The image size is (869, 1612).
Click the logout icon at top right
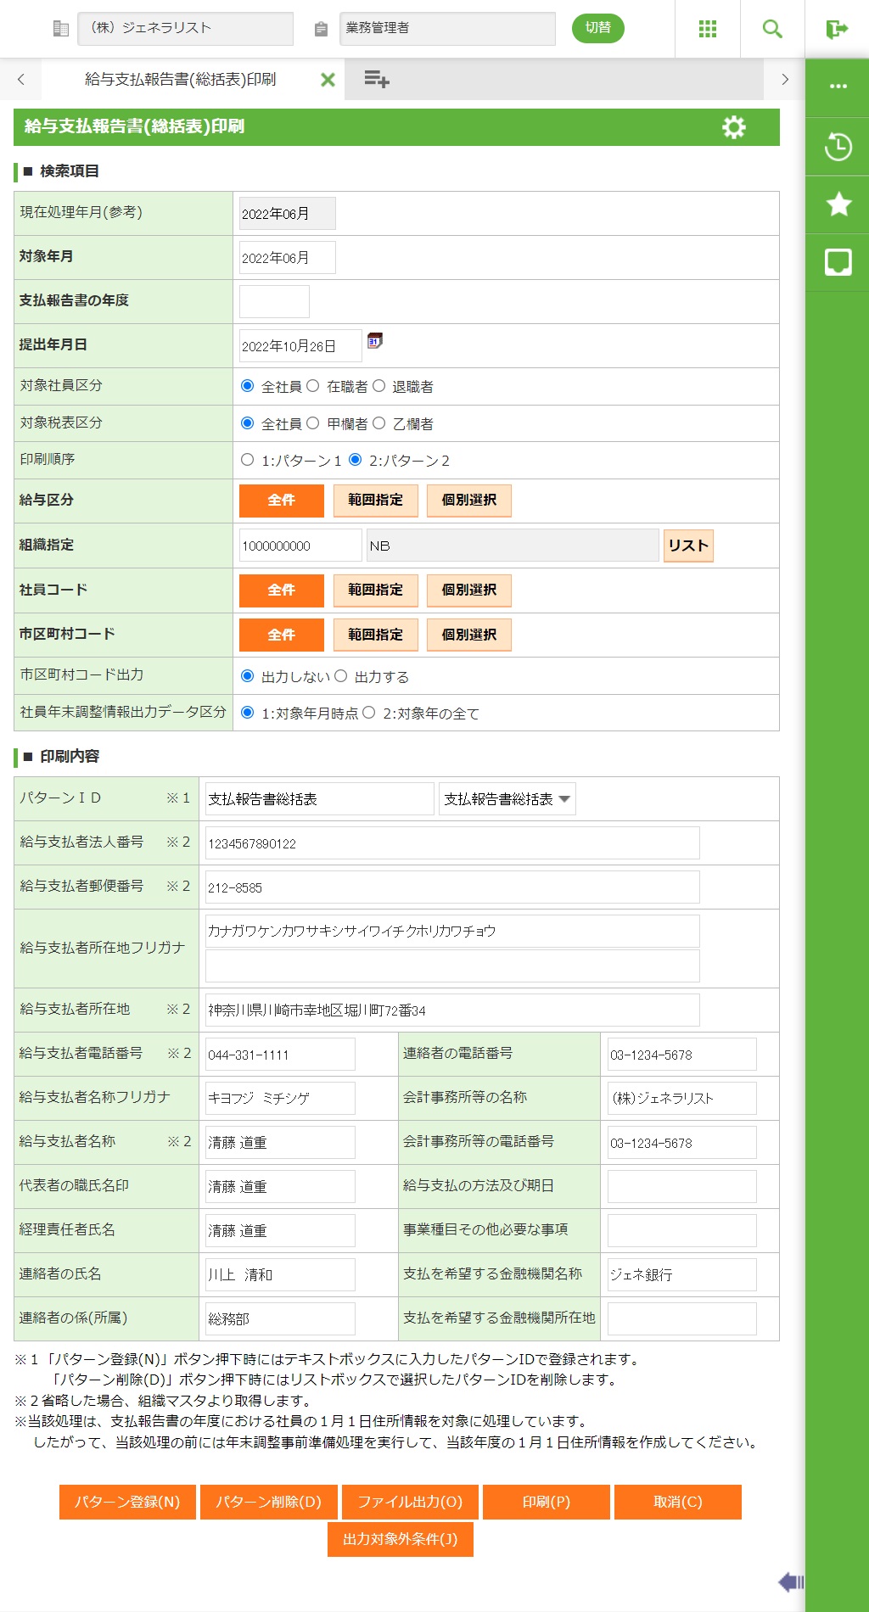pyautogui.click(x=837, y=30)
